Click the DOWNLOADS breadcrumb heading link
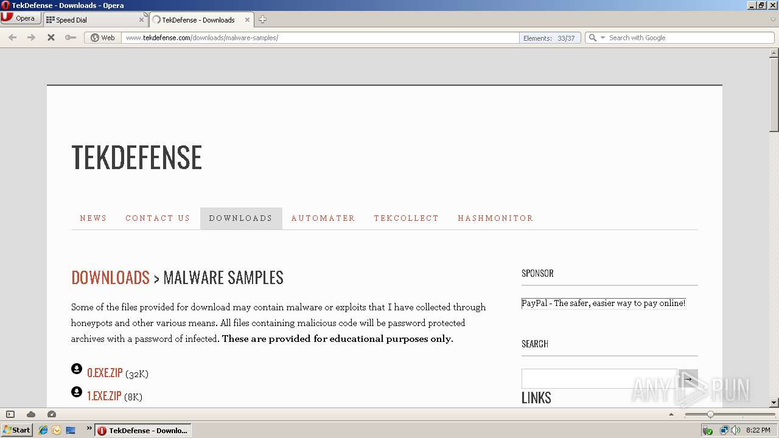 [110, 277]
